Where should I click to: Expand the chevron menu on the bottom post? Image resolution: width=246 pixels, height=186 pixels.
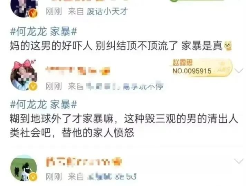[239, 161]
